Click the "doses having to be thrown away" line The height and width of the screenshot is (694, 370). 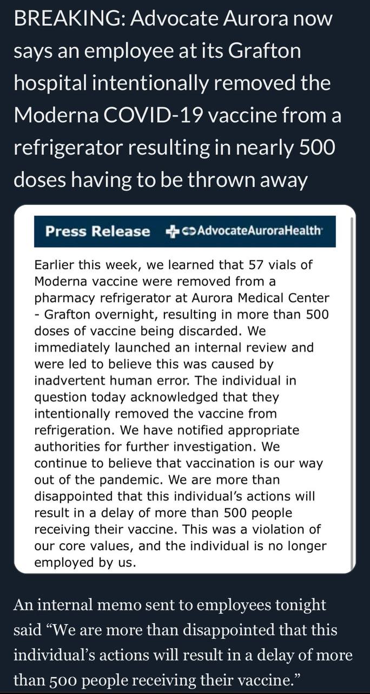tap(161, 179)
